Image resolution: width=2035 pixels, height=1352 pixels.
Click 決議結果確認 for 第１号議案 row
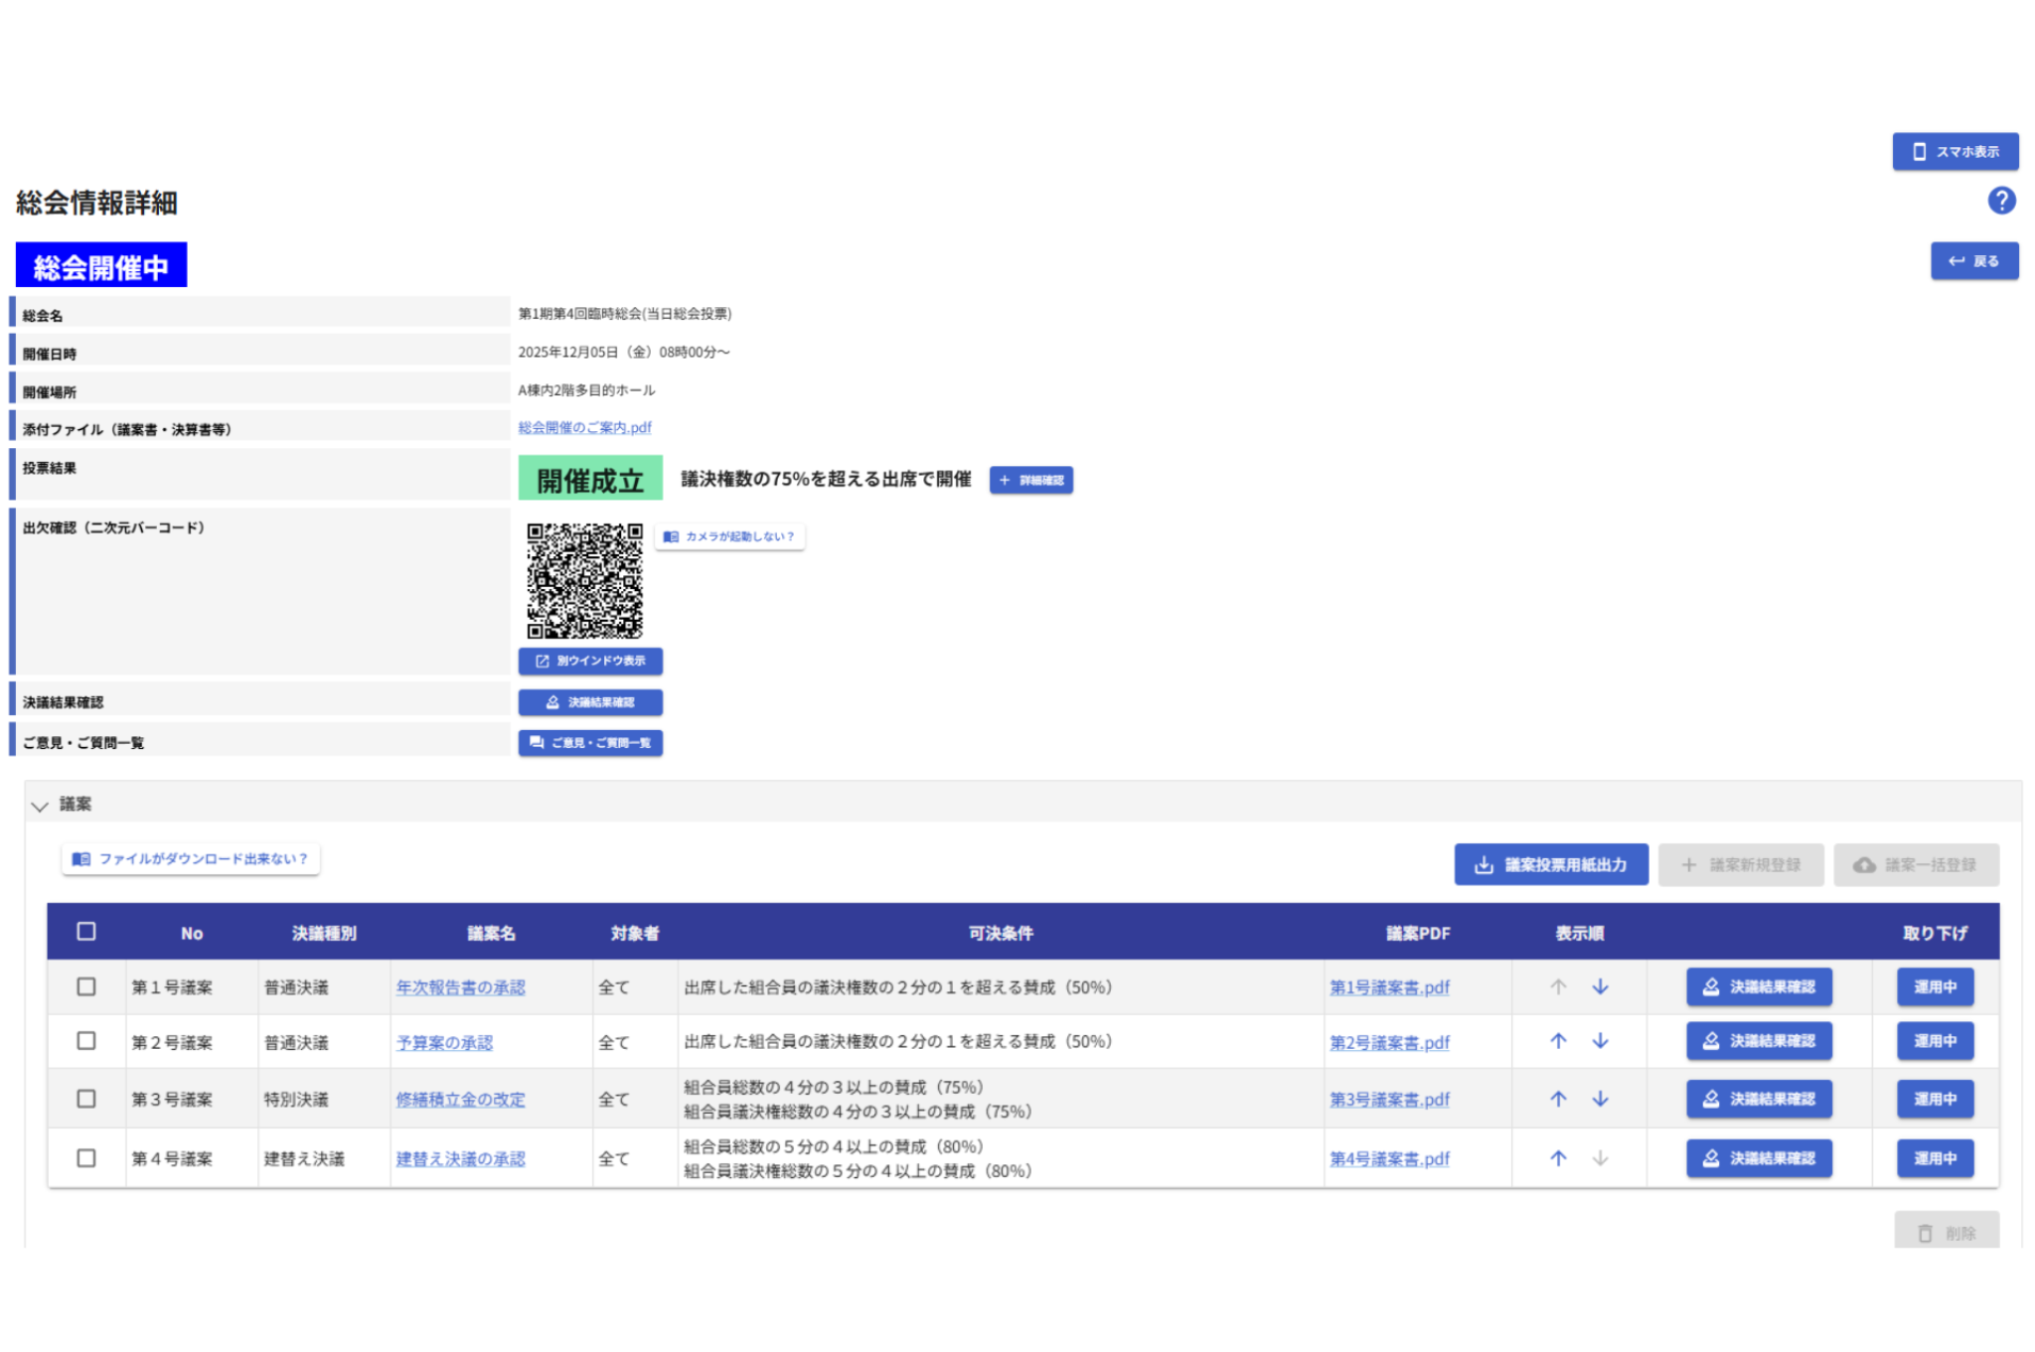pos(1759,986)
